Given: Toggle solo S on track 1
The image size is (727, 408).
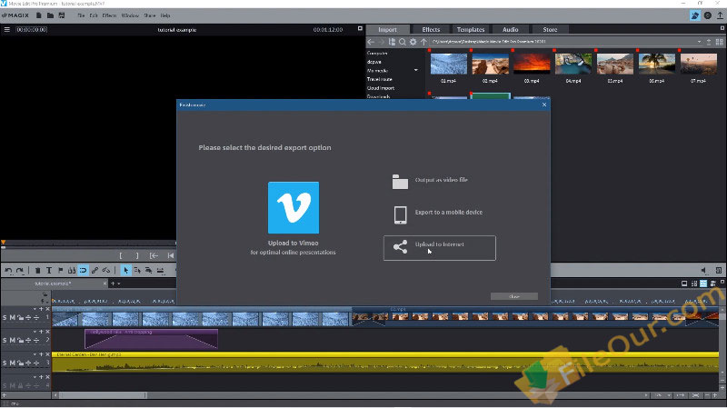Looking at the screenshot, I should (x=5, y=318).
